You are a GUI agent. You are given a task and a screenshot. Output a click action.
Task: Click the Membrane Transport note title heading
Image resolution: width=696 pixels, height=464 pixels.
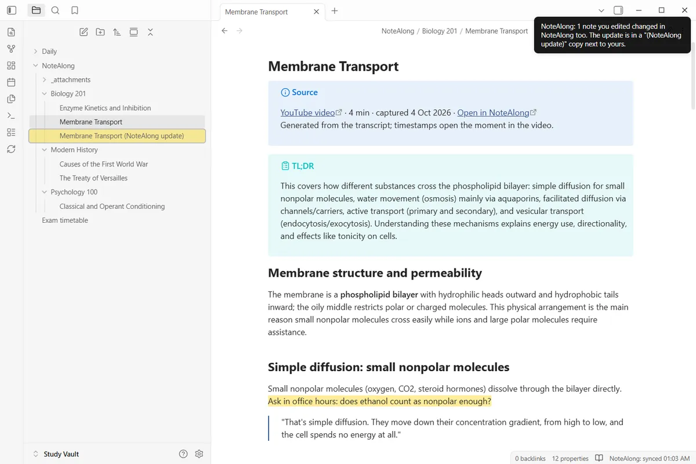[333, 66]
